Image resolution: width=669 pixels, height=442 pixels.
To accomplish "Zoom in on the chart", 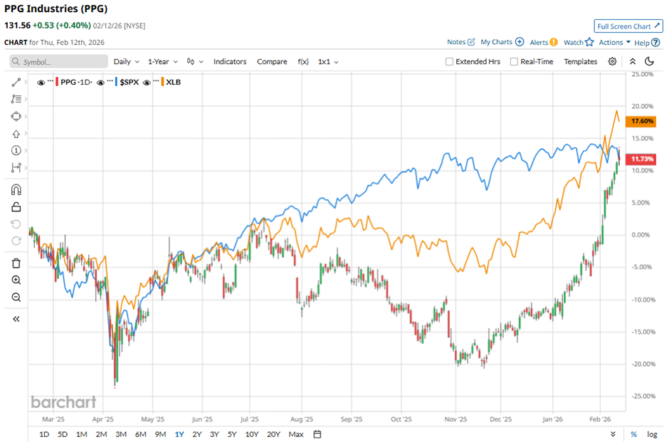I will 16,280.
